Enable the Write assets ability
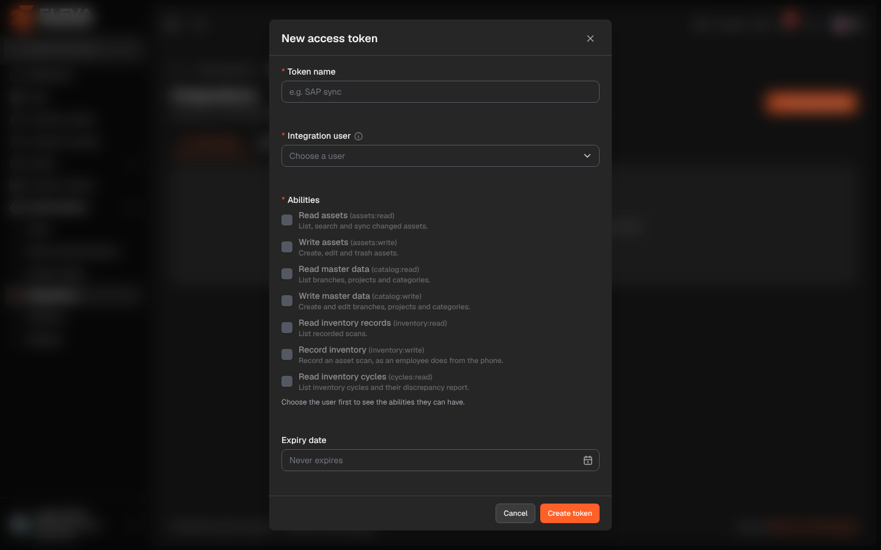881x550 pixels. tap(287, 247)
